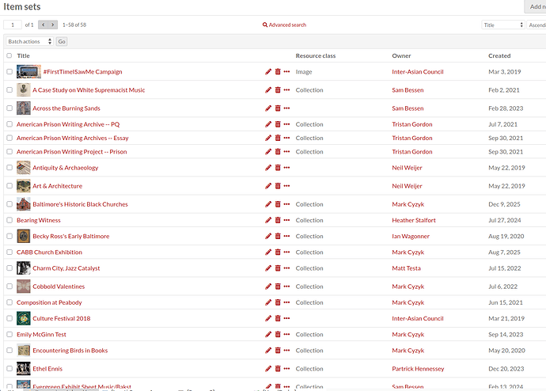Edit Culture Festival 2018 item set
The height and width of the screenshot is (391, 546).
tap(268, 319)
